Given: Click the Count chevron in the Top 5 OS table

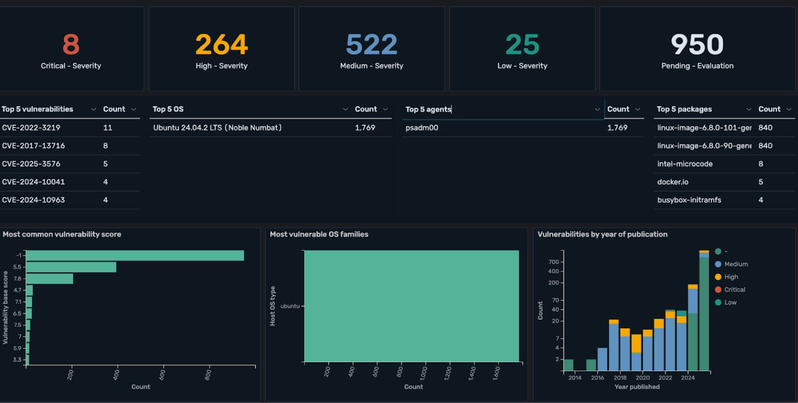Looking at the screenshot, I should click(386, 109).
